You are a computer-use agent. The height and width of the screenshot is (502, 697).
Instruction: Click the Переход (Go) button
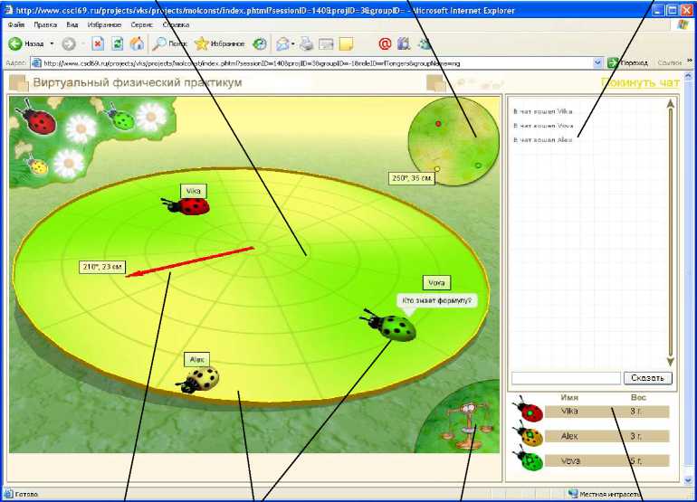[x=628, y=63]
